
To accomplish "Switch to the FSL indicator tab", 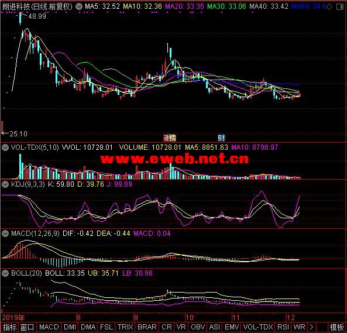I will click(106, 327).
